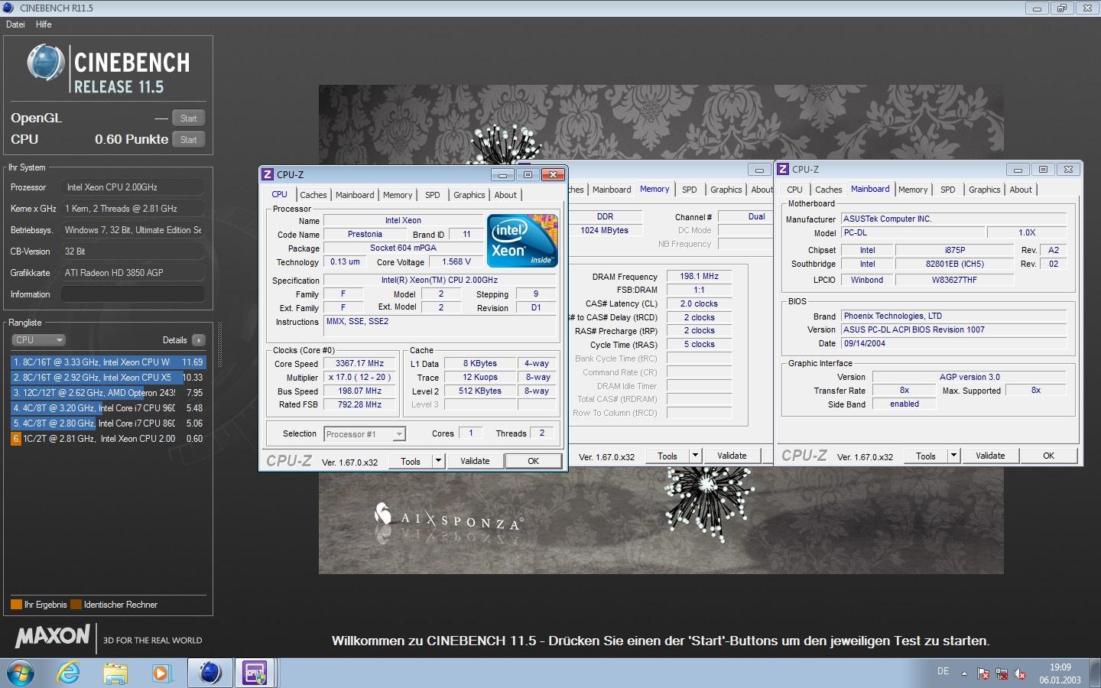Click the muted volume tray icon
This screenshot has height=688, width=1101.
pos(1020,674)
